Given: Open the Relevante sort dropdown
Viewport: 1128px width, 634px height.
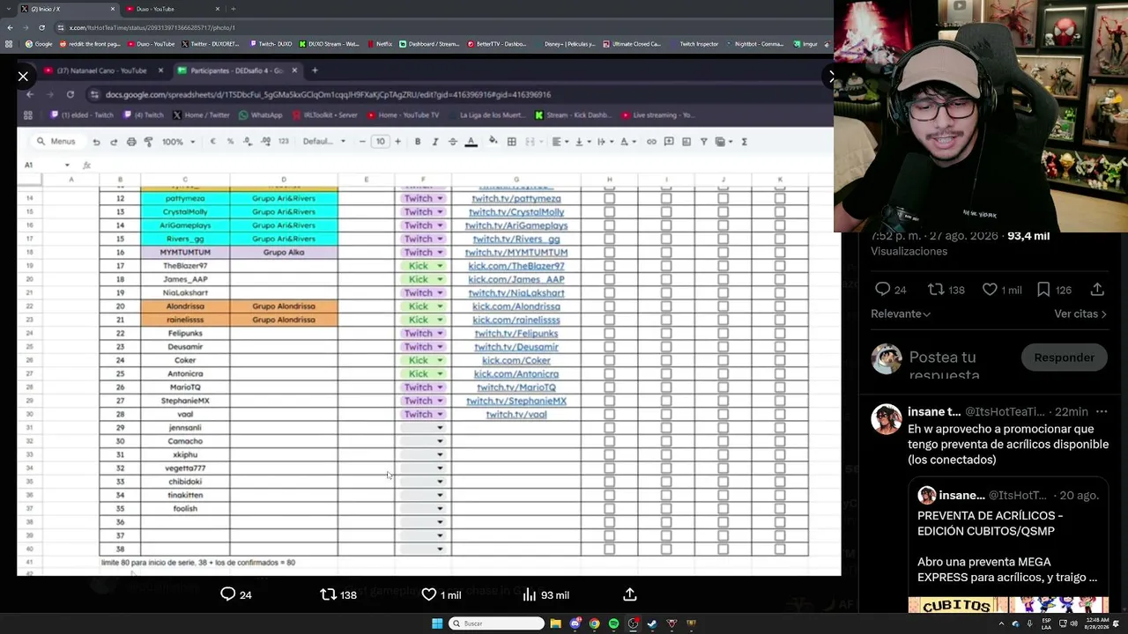Looking at the screenshot, I should coord(901,313).
